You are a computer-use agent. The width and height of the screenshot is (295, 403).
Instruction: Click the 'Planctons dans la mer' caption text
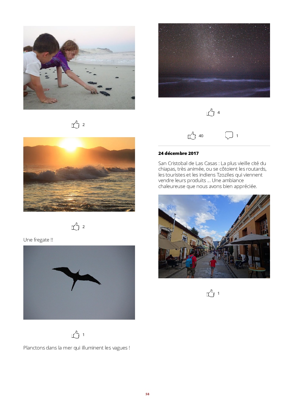point(77,348)
